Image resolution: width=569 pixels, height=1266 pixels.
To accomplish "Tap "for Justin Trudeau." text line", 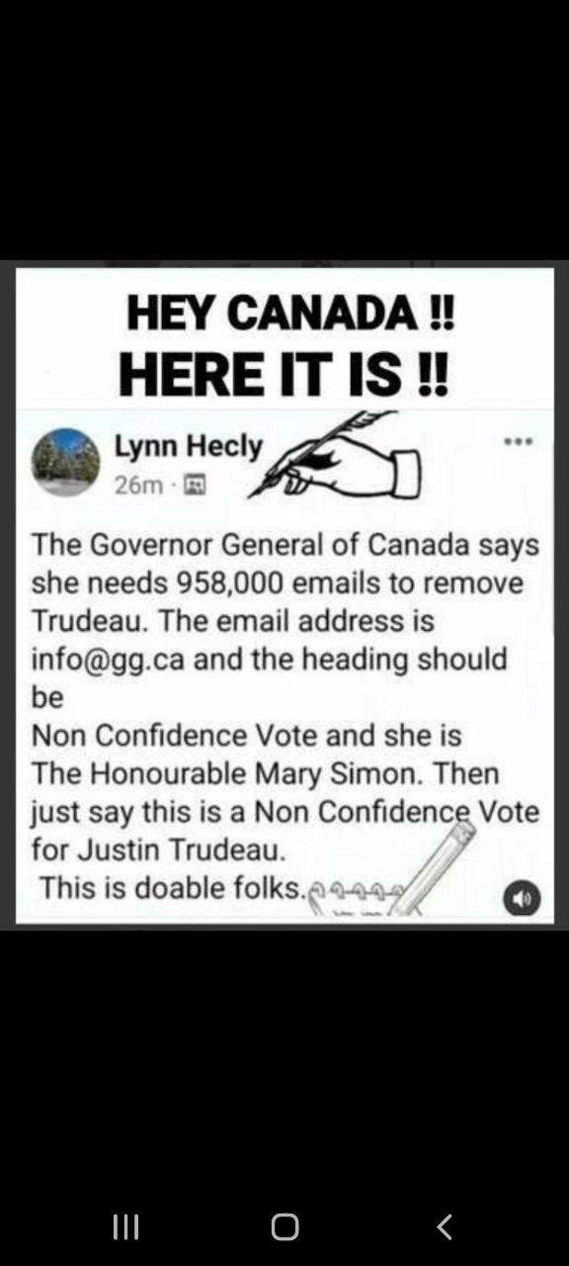I will coord(158,850).
